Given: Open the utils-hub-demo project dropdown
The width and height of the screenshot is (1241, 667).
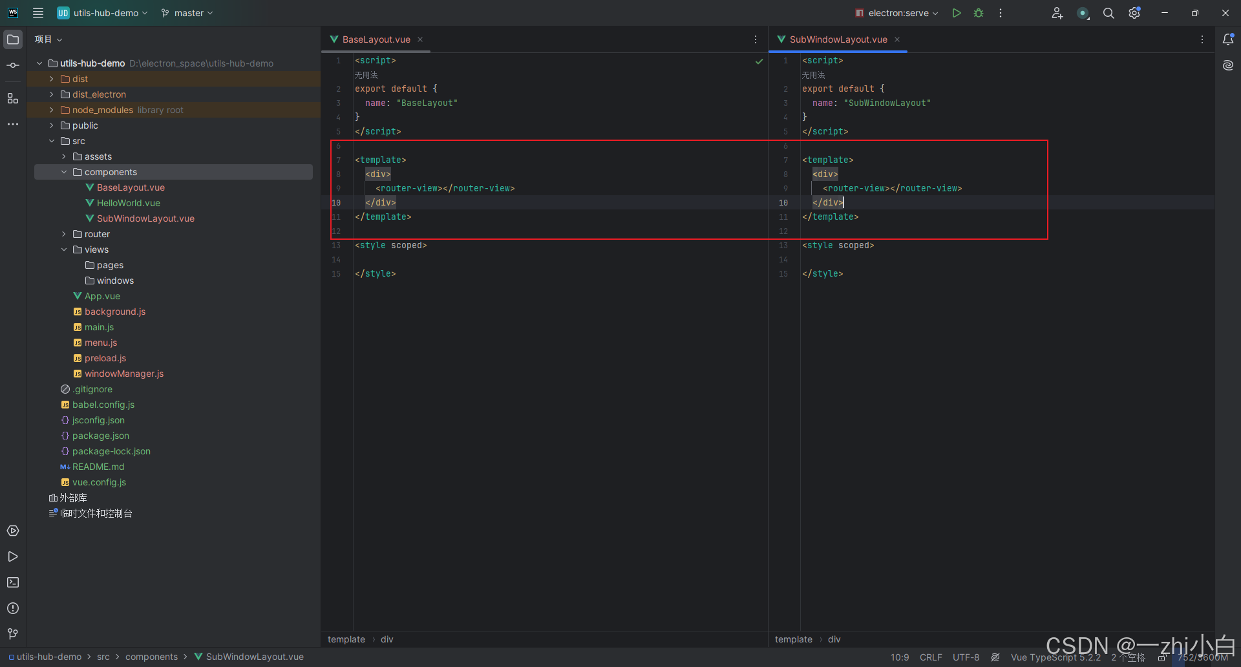Looking at the screenshot, I should click(x=102, y=13).
